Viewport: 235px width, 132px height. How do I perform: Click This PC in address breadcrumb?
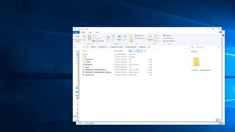[x=93, y=47]
